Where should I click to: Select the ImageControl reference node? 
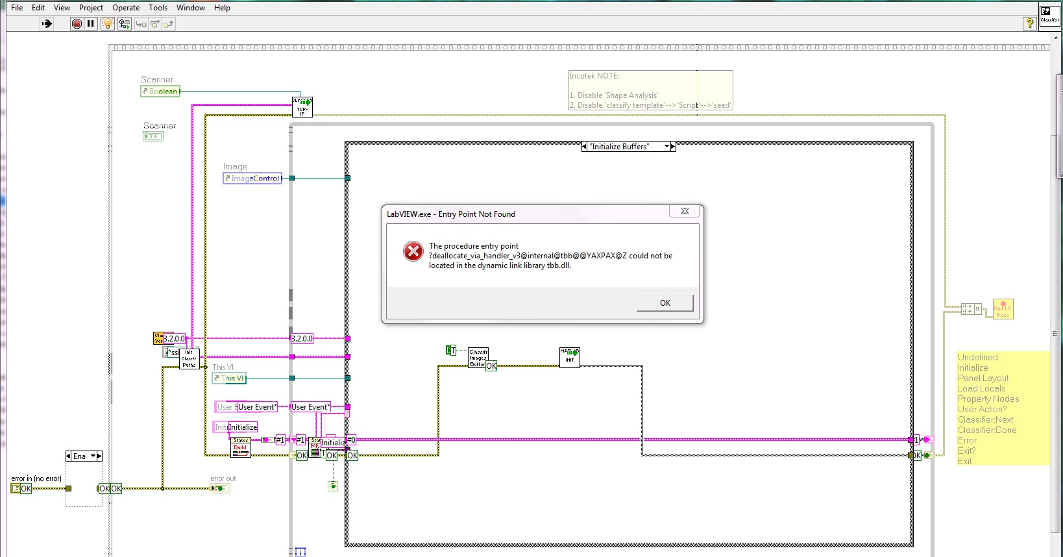tap(252, 179)
